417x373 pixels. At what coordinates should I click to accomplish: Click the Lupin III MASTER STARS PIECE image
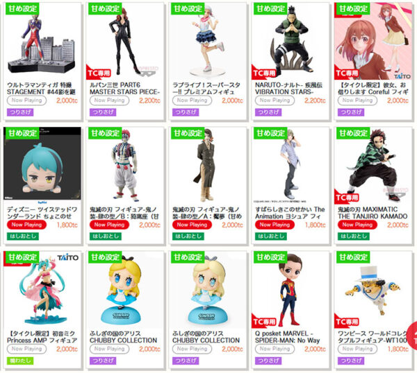coord(124,42)
